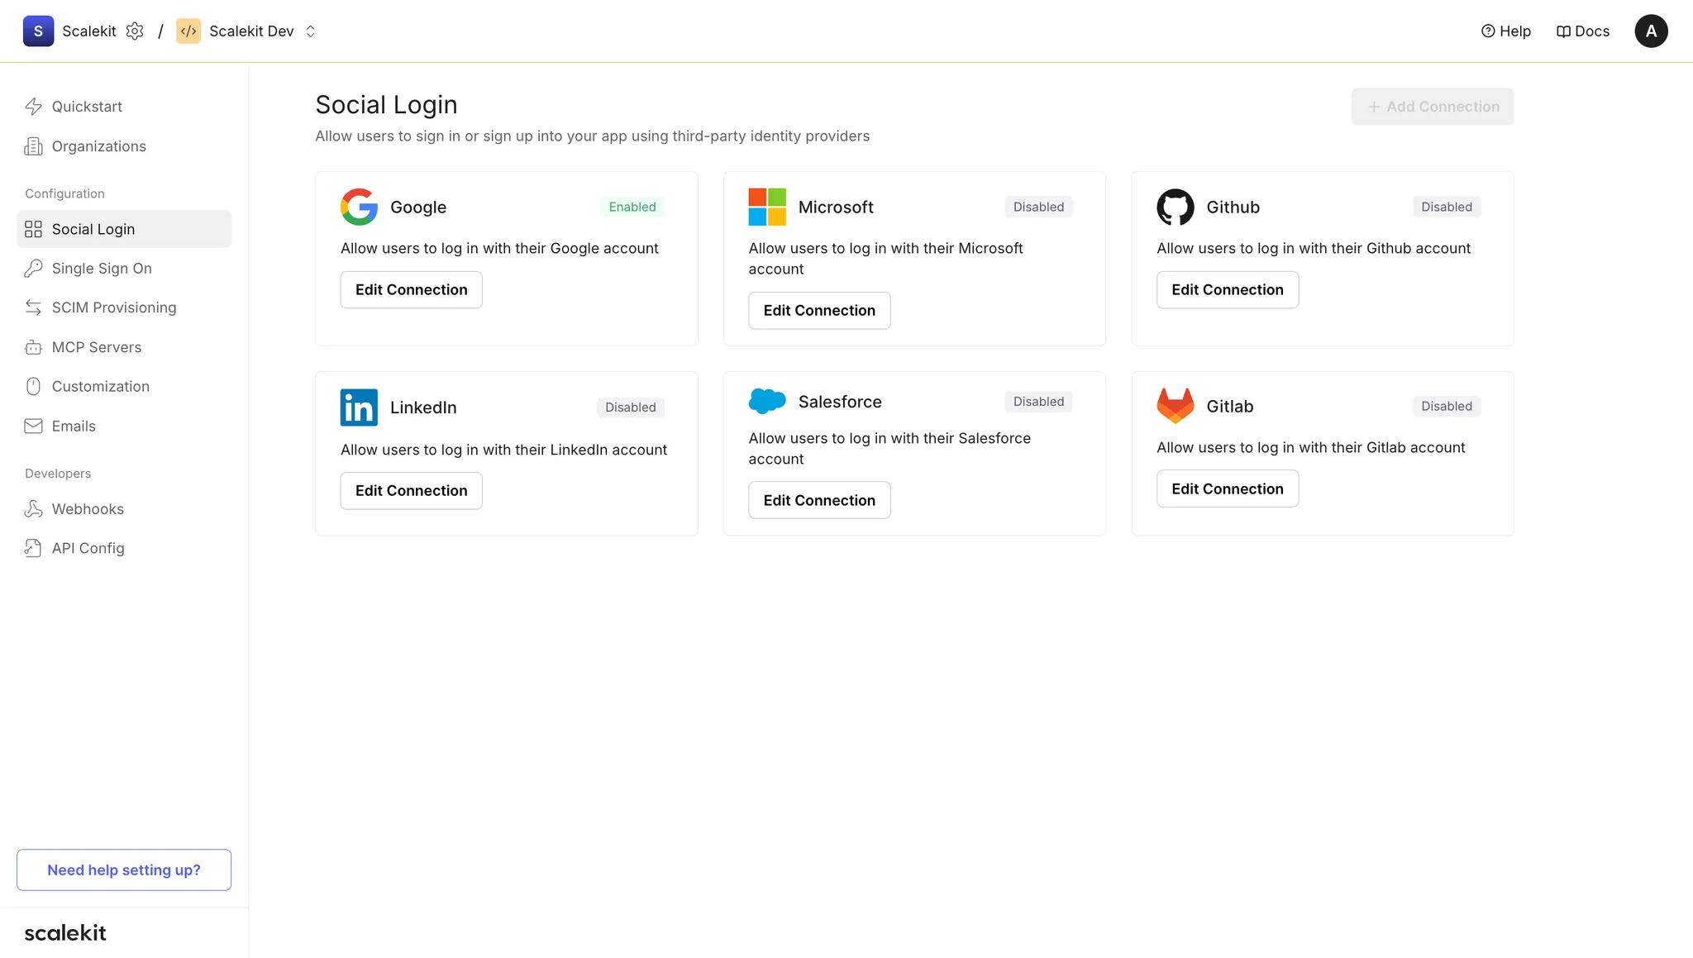Image resolution: width=1693 pixels, height=958 pixels.
Task: Click Google's Enabled status badge
Action: tap(632, 207)
